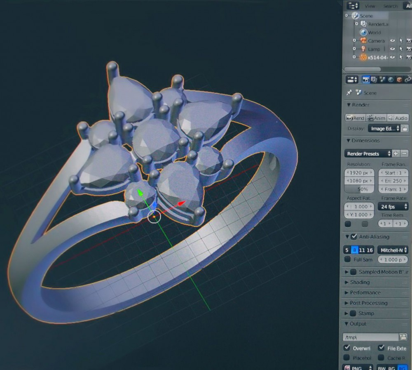The image size is (412, 370).
Task: Switch to Object properties tab icon
Action: pos(399,80)
